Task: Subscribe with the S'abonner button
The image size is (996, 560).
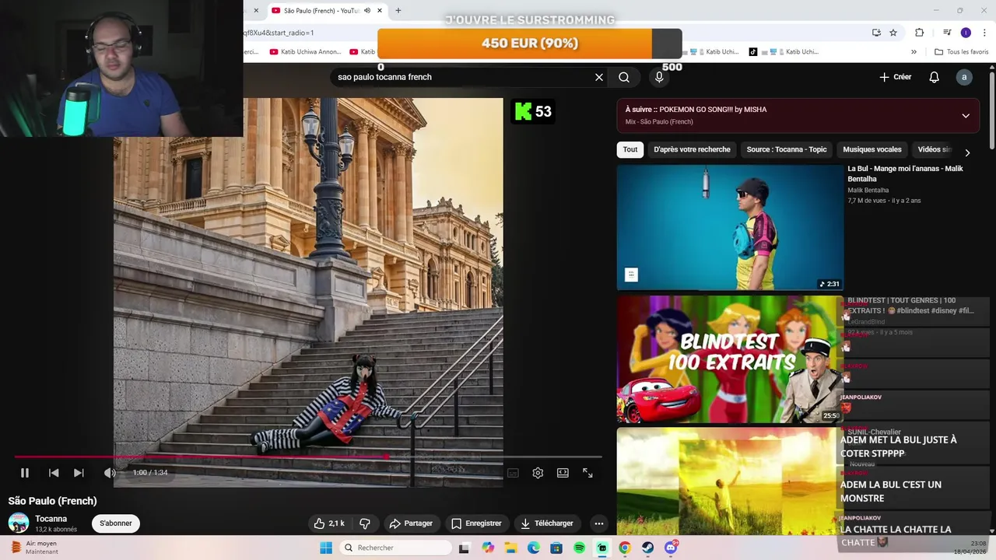Action: pos(116,523)
